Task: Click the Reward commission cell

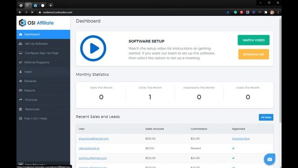Action: pyautogui.click(x=196, y=148)
